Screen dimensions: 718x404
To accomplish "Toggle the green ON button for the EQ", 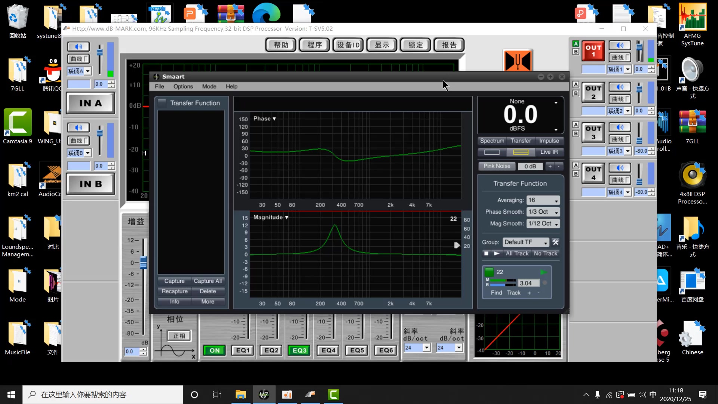I will (214, 350).
